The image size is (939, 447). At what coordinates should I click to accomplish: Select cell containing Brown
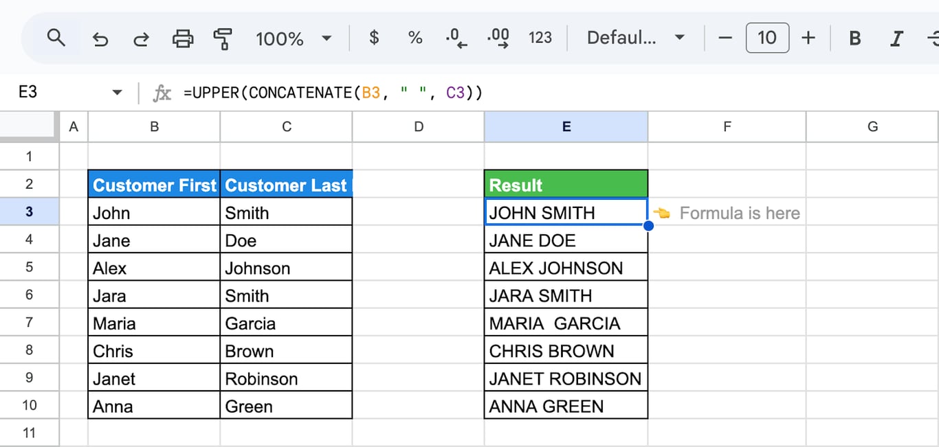point(287,350)
